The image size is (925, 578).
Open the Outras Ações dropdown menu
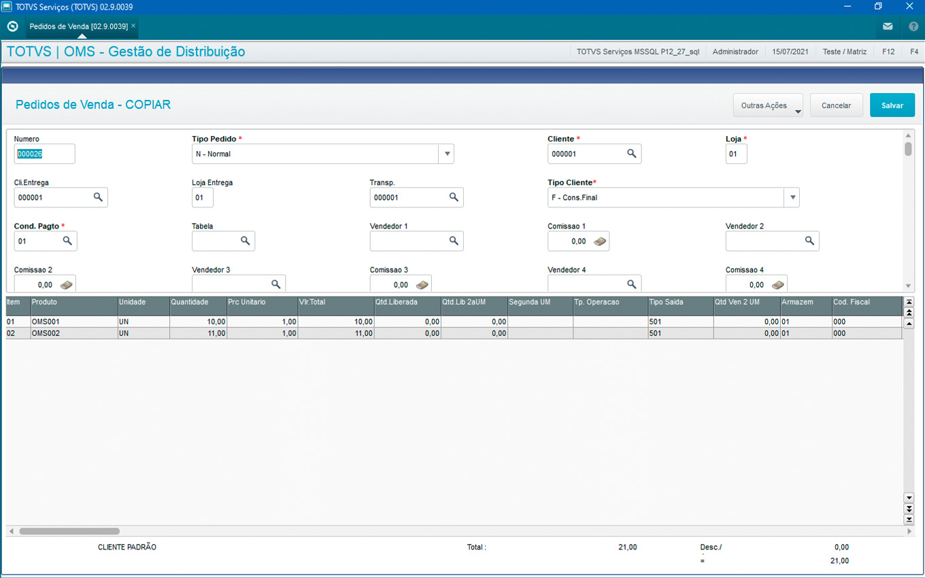768,105
